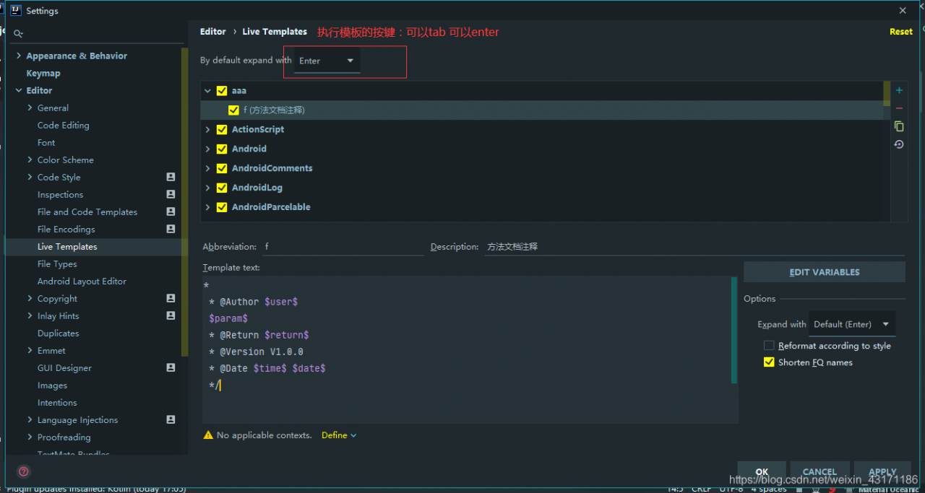Click the warning icon next to No applicable contexts

[x=208, y=435]
